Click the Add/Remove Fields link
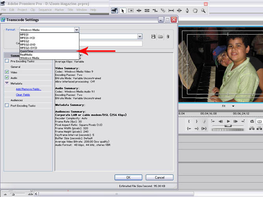263x197 pixels. [x=28, y=89]
